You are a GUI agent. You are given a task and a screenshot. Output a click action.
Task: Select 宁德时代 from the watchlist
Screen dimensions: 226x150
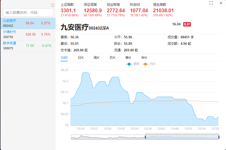(x=28, y=34)
